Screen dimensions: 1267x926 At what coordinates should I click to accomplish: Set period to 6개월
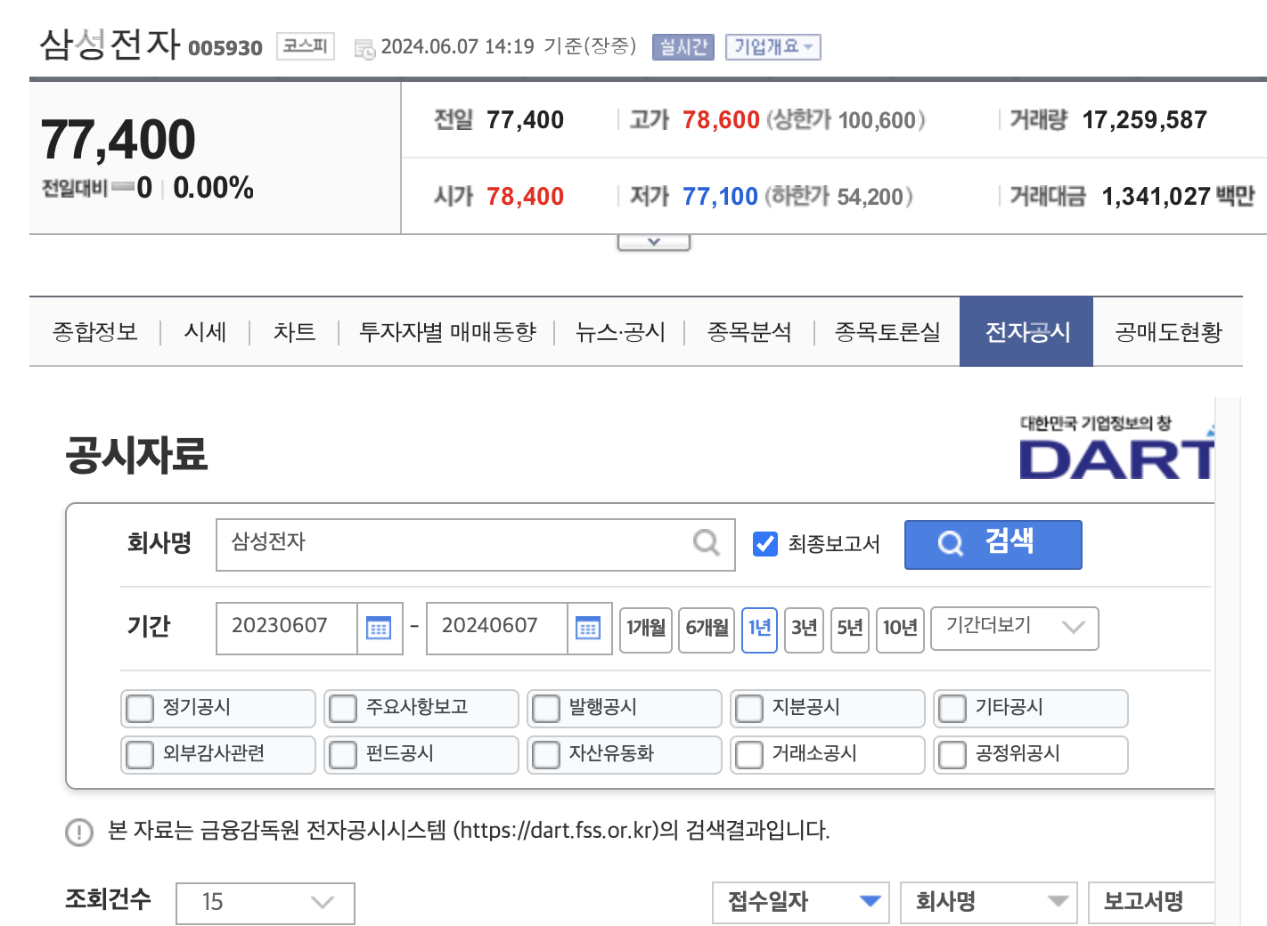707,630
